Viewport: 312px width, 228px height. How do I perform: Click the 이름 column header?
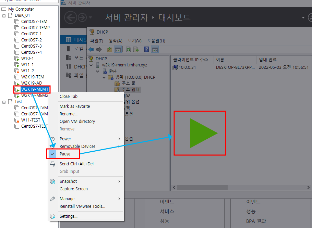pos(235,59)
